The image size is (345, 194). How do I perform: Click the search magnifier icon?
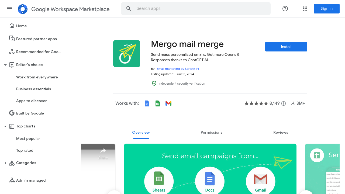pyautogui.click(x=129, y=9)
